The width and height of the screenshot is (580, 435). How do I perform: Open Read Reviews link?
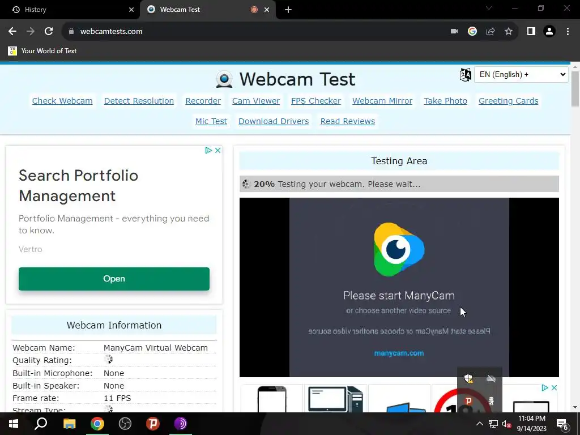tap(348, 121)
